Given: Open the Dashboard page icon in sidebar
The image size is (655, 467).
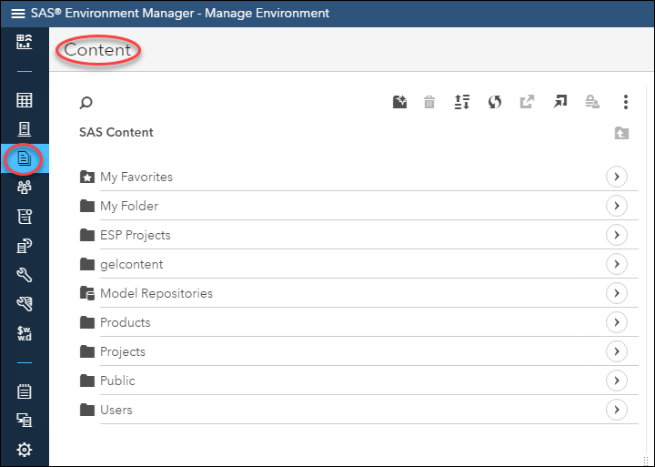Looking at the screenshot, I should pos(25,42).
